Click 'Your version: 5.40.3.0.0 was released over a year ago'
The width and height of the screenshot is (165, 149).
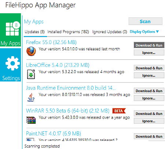tap(84, 117)
